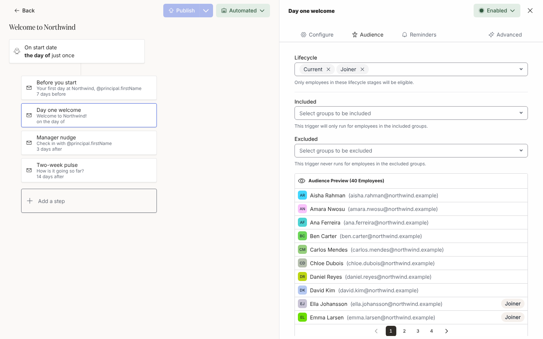The image size is (543, 339).
Task: Go to next audience preview page
Action: tap(446, 331)
